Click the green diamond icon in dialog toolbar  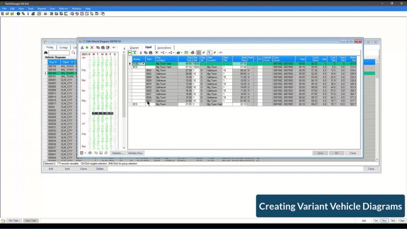(87, 47)
